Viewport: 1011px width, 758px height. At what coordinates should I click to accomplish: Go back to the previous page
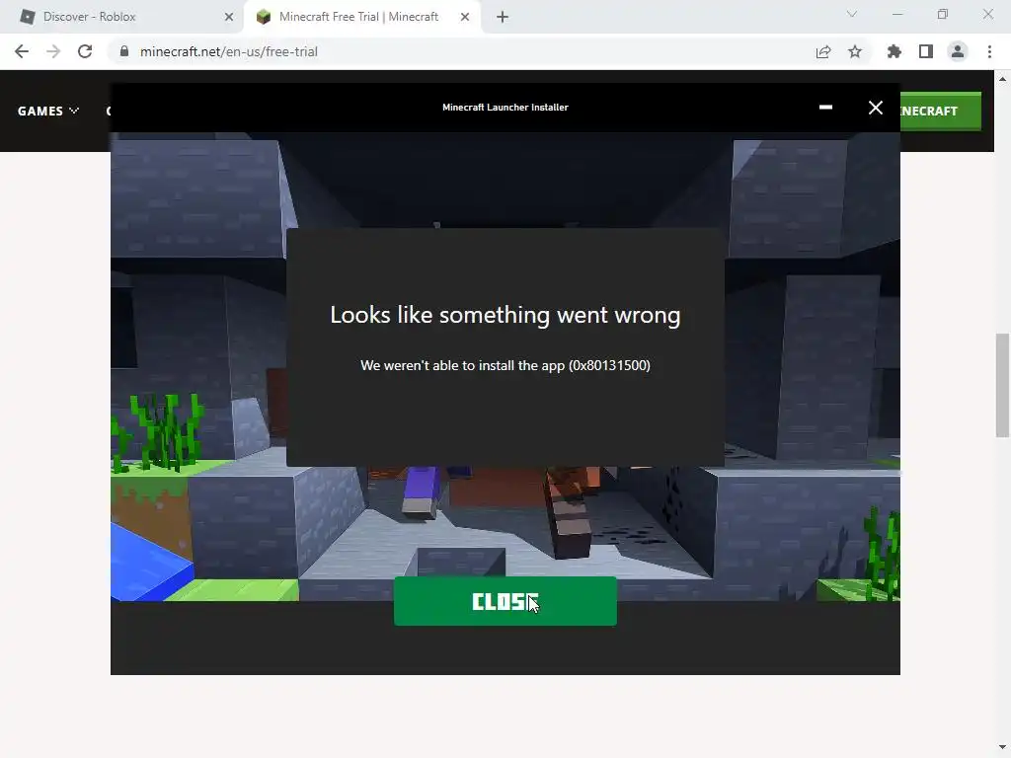click(22, 51)
